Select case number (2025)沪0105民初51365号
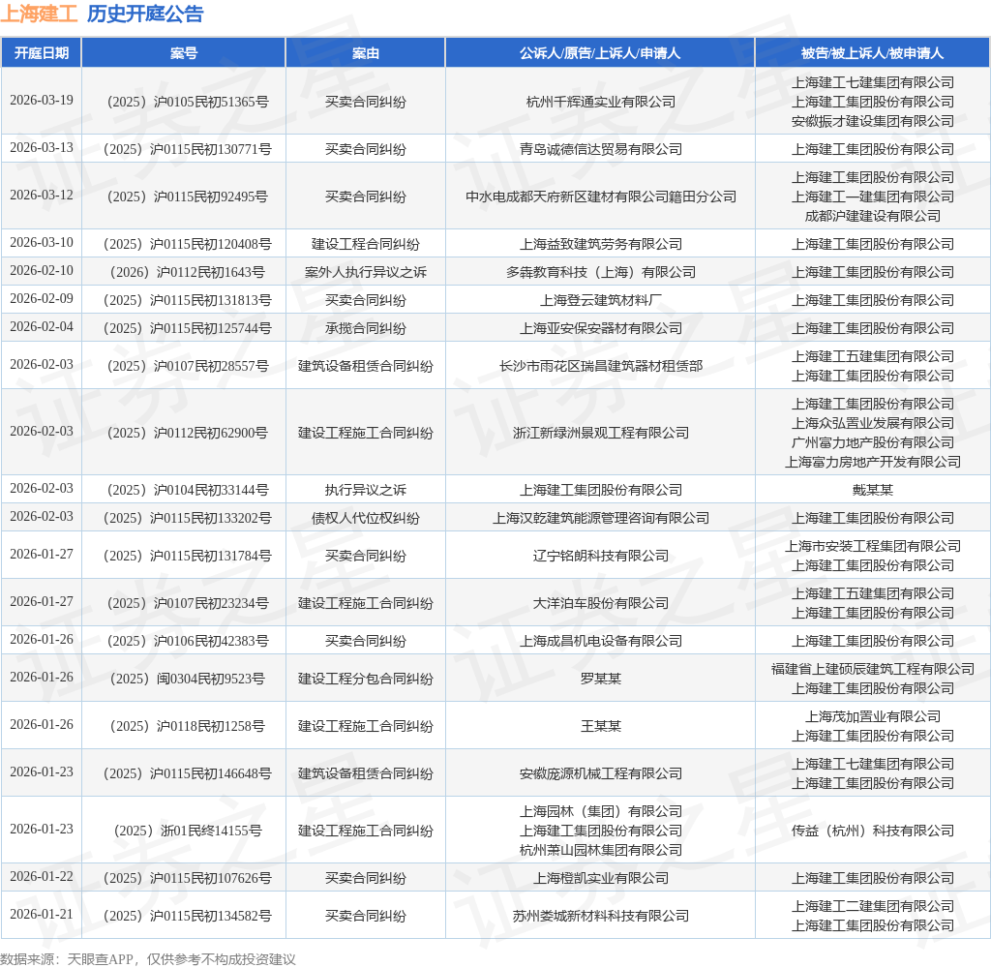The image size is (991, 968). pos(188,102)
